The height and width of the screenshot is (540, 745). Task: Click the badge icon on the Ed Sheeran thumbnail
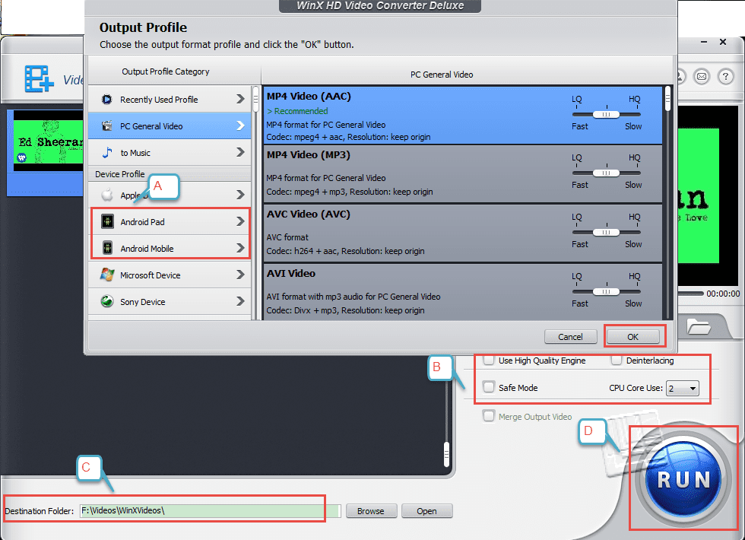tap(22, 157)
